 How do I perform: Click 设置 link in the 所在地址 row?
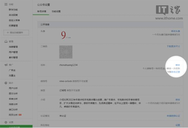tap(178, 125)
